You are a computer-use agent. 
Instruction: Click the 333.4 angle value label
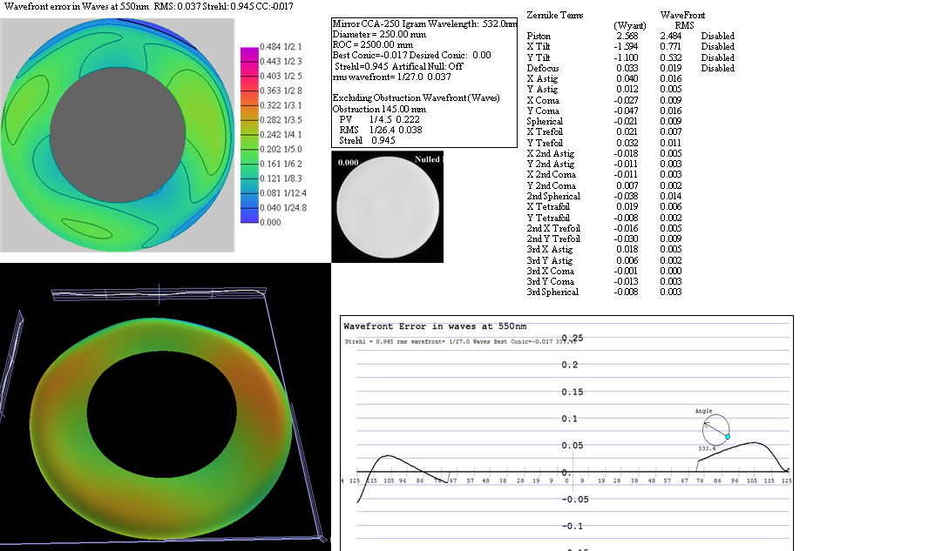tap(706, 448)
